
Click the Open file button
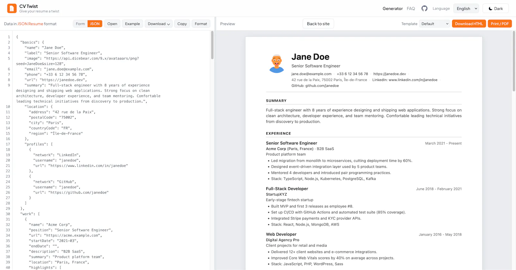tap(112, 24)
